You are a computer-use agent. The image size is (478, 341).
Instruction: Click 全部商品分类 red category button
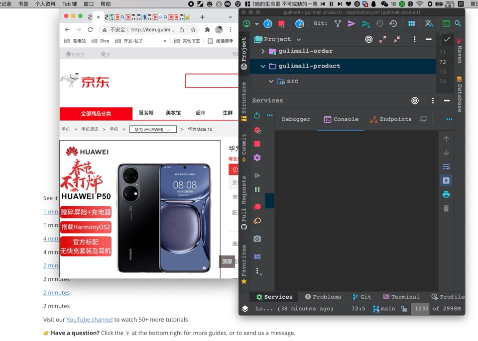(x=96, y=113)
